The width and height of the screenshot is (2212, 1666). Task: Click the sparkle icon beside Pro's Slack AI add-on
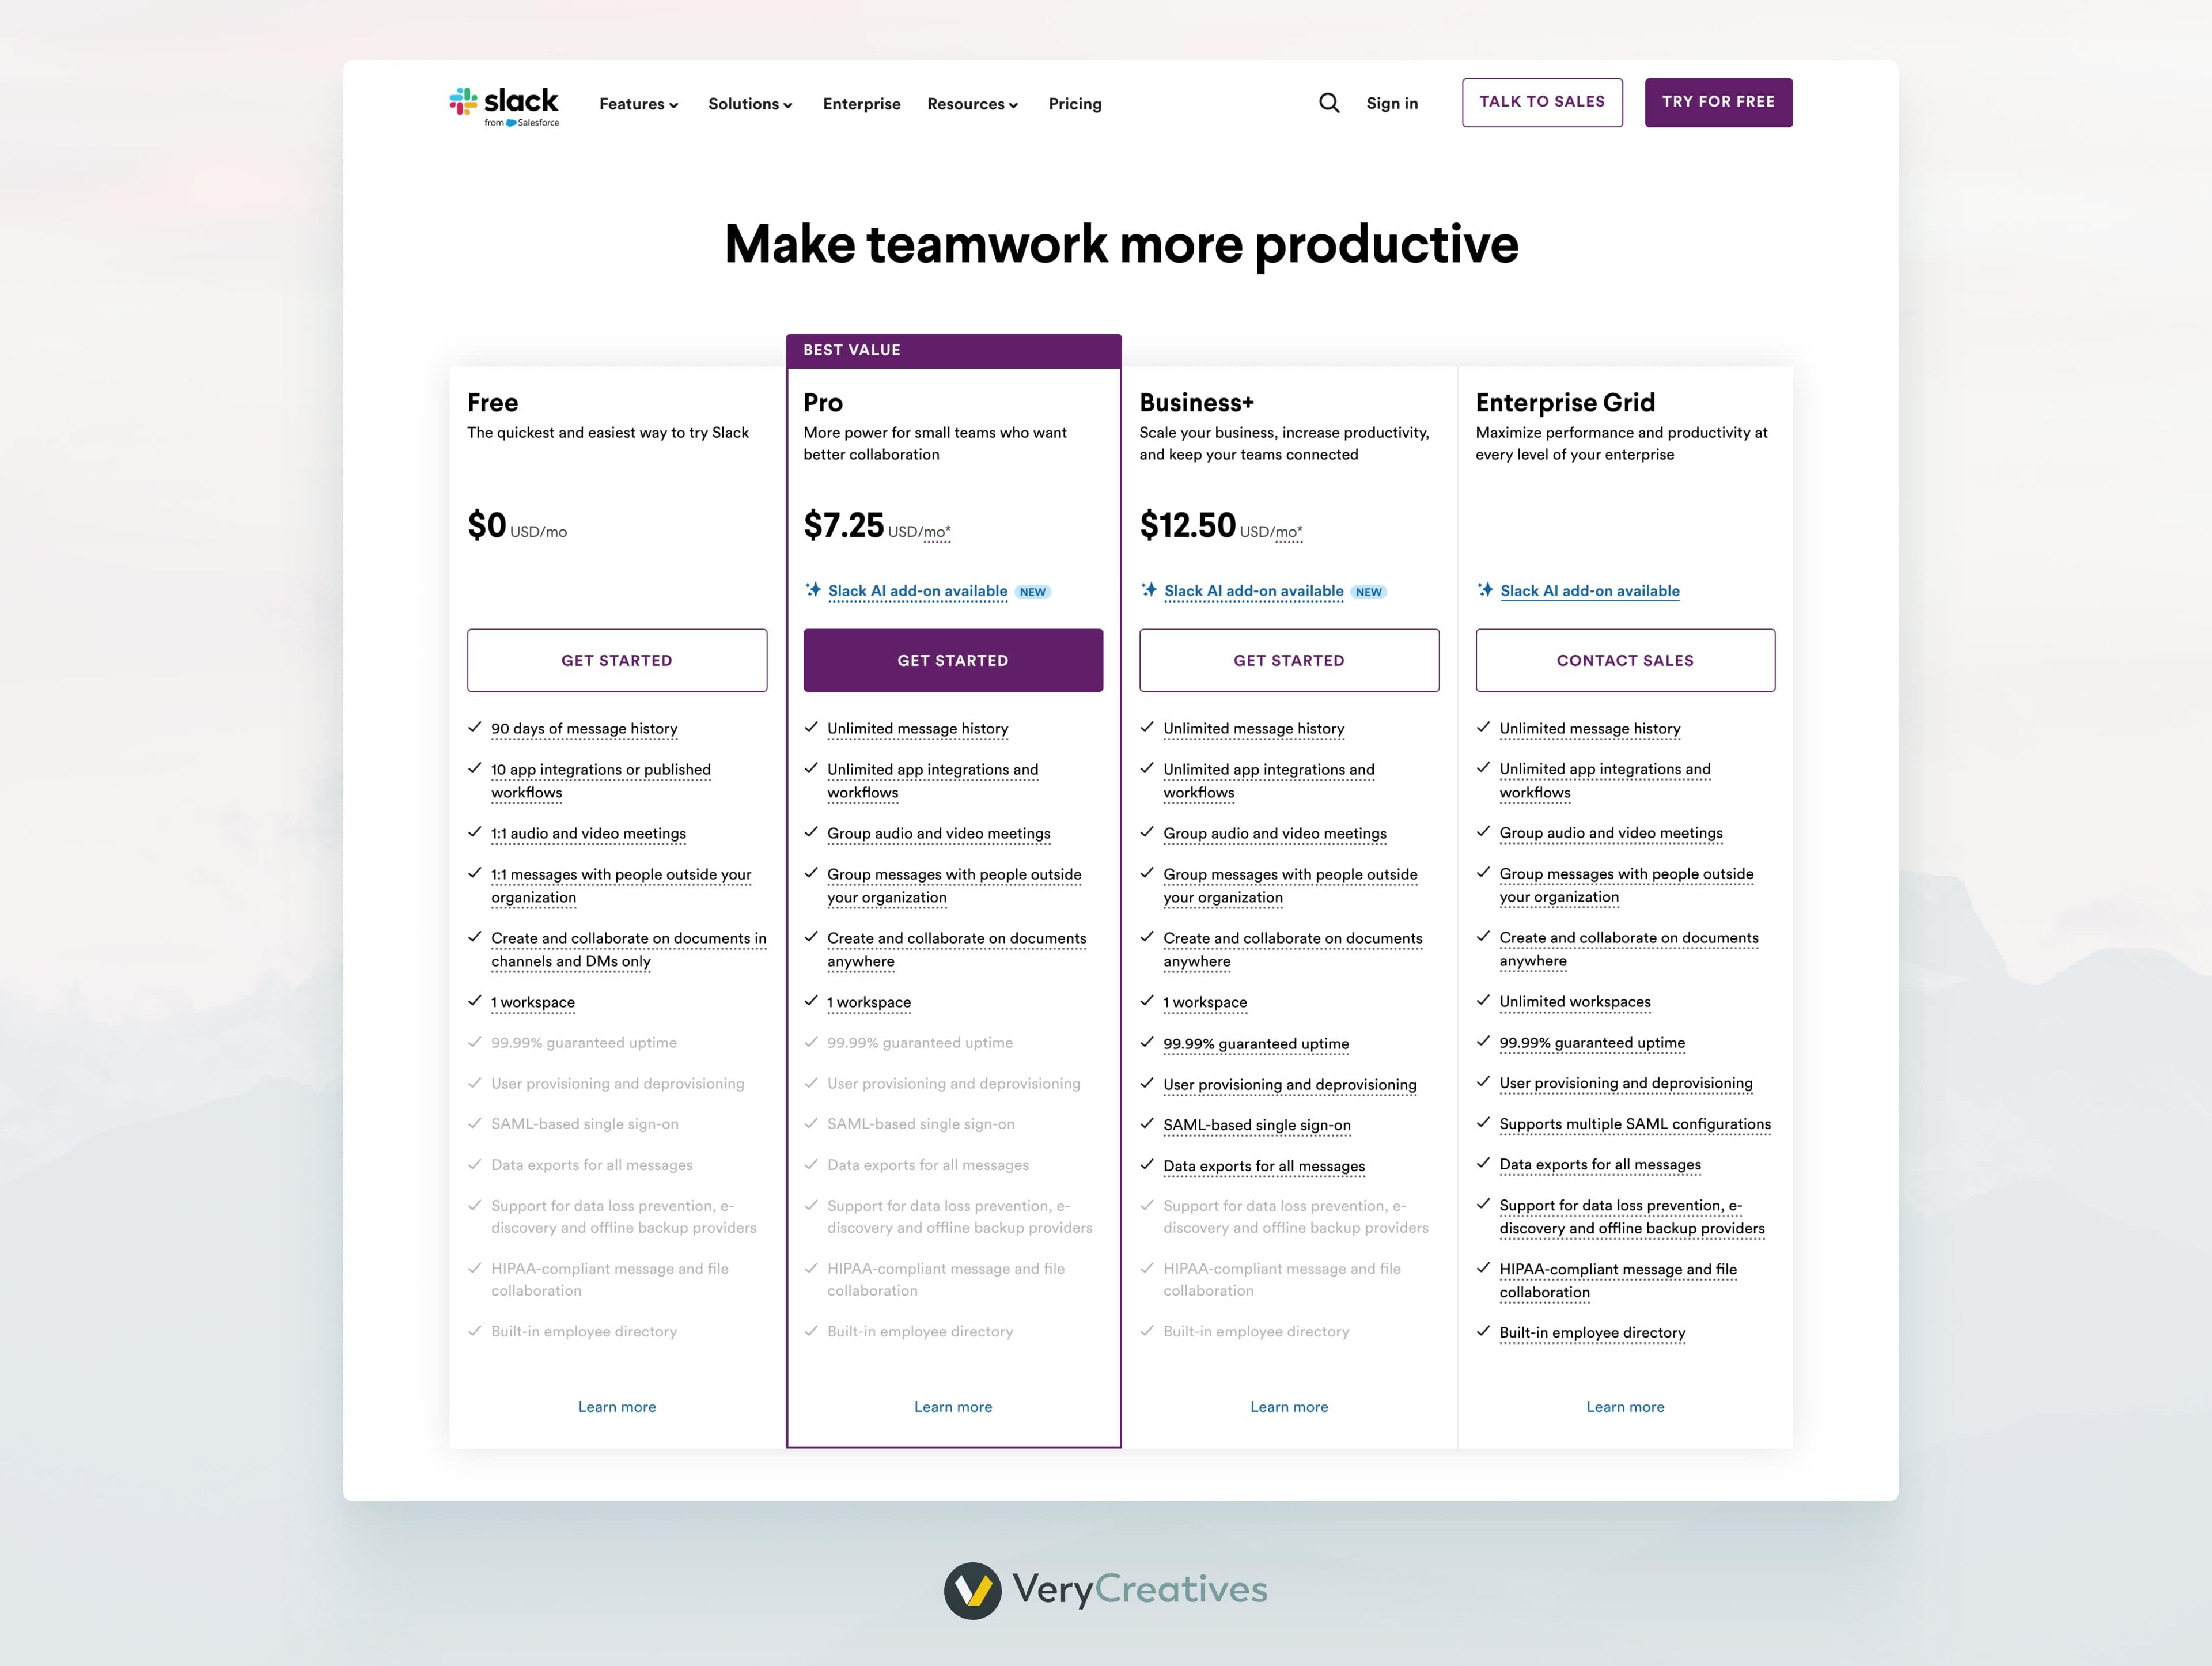812,590
